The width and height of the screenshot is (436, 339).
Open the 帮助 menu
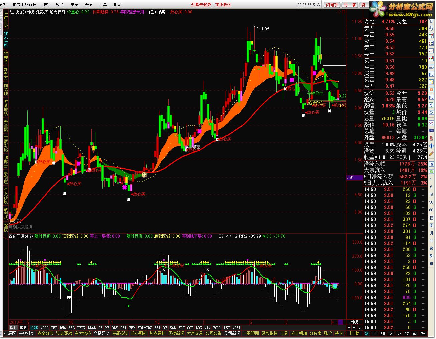click(117, 4)
